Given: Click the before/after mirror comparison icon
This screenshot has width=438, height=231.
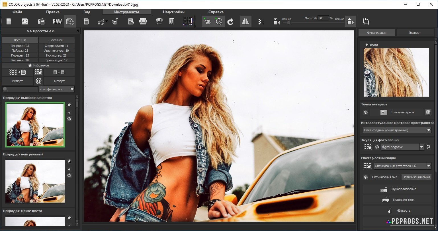Looking at the screenshot, I should coord(245,22).
